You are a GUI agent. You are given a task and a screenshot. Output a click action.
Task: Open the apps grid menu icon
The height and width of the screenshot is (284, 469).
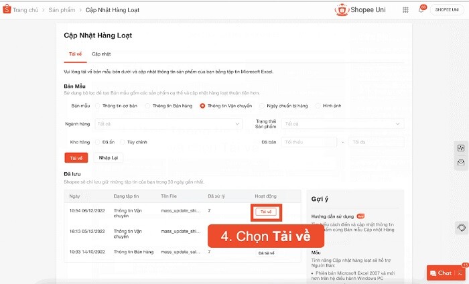(405, 10)
